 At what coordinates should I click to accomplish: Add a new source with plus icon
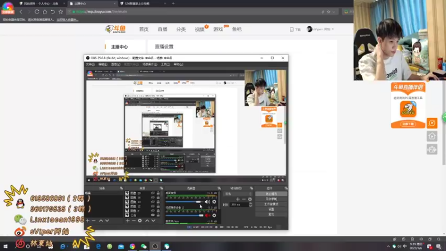coord(128,220)
